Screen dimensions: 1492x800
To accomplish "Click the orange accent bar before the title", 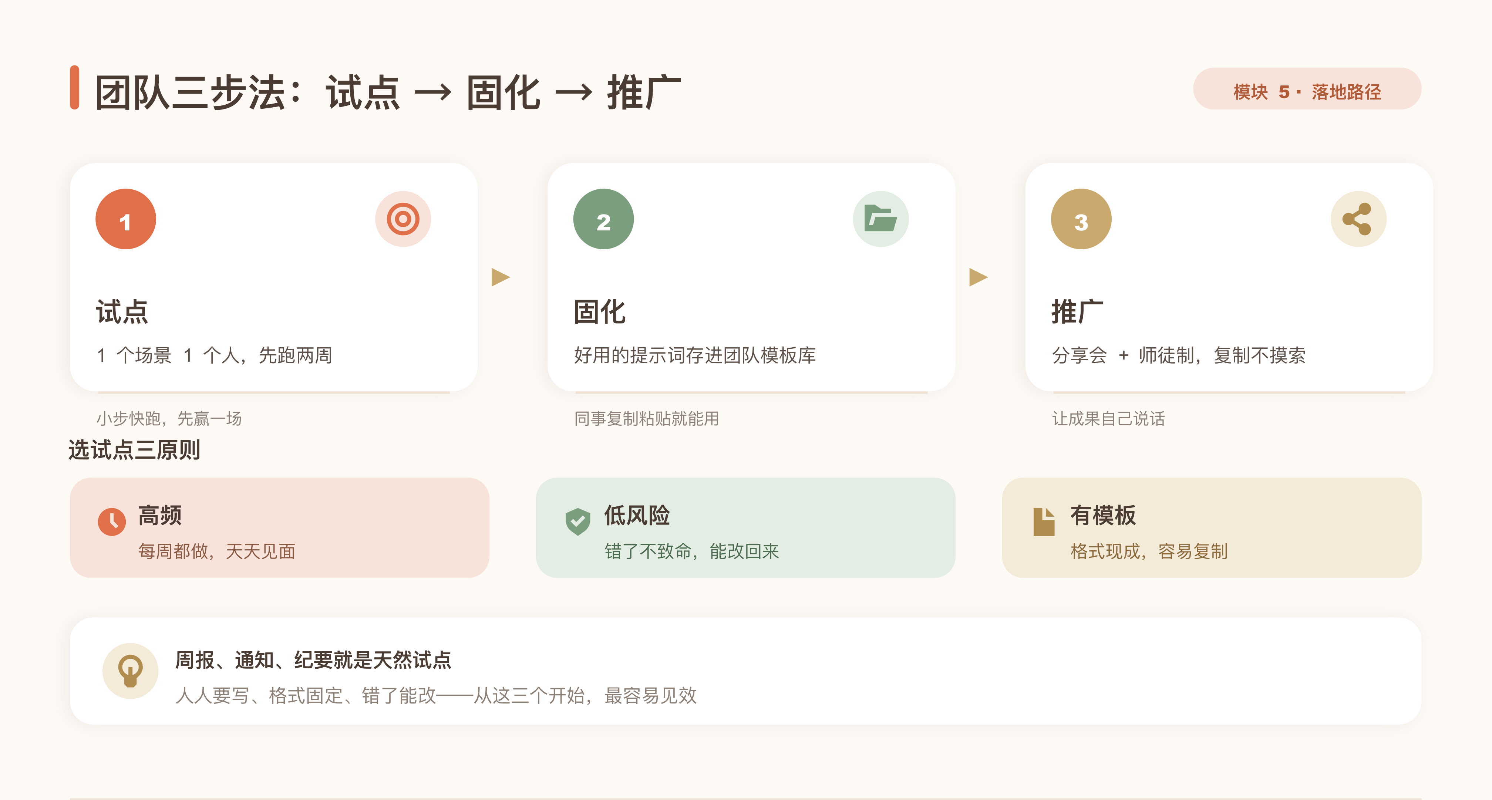I will 74,87.
